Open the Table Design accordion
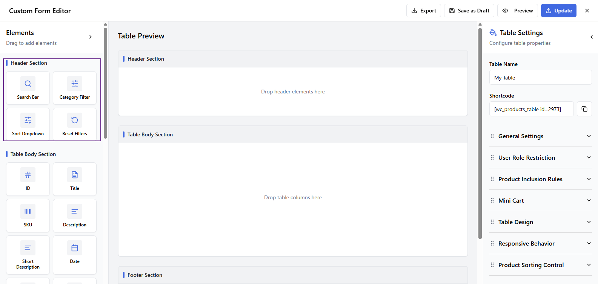Screen dimensions: 598x284 [540, 222]
